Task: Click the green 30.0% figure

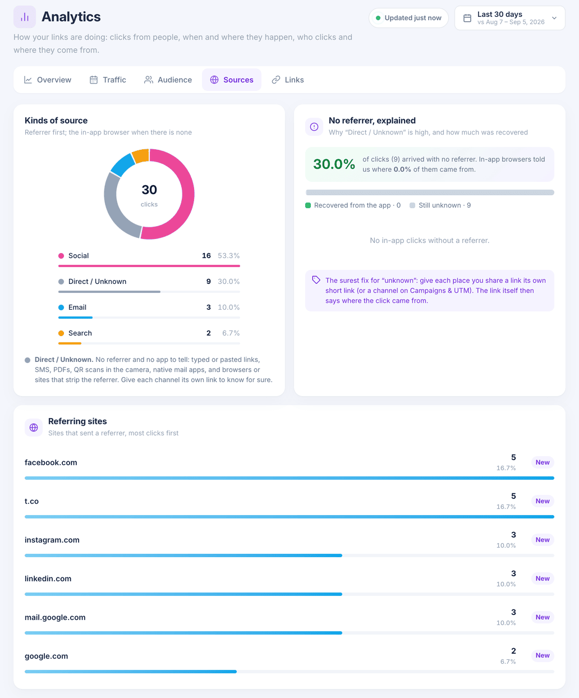Action: tap(334, 164)
